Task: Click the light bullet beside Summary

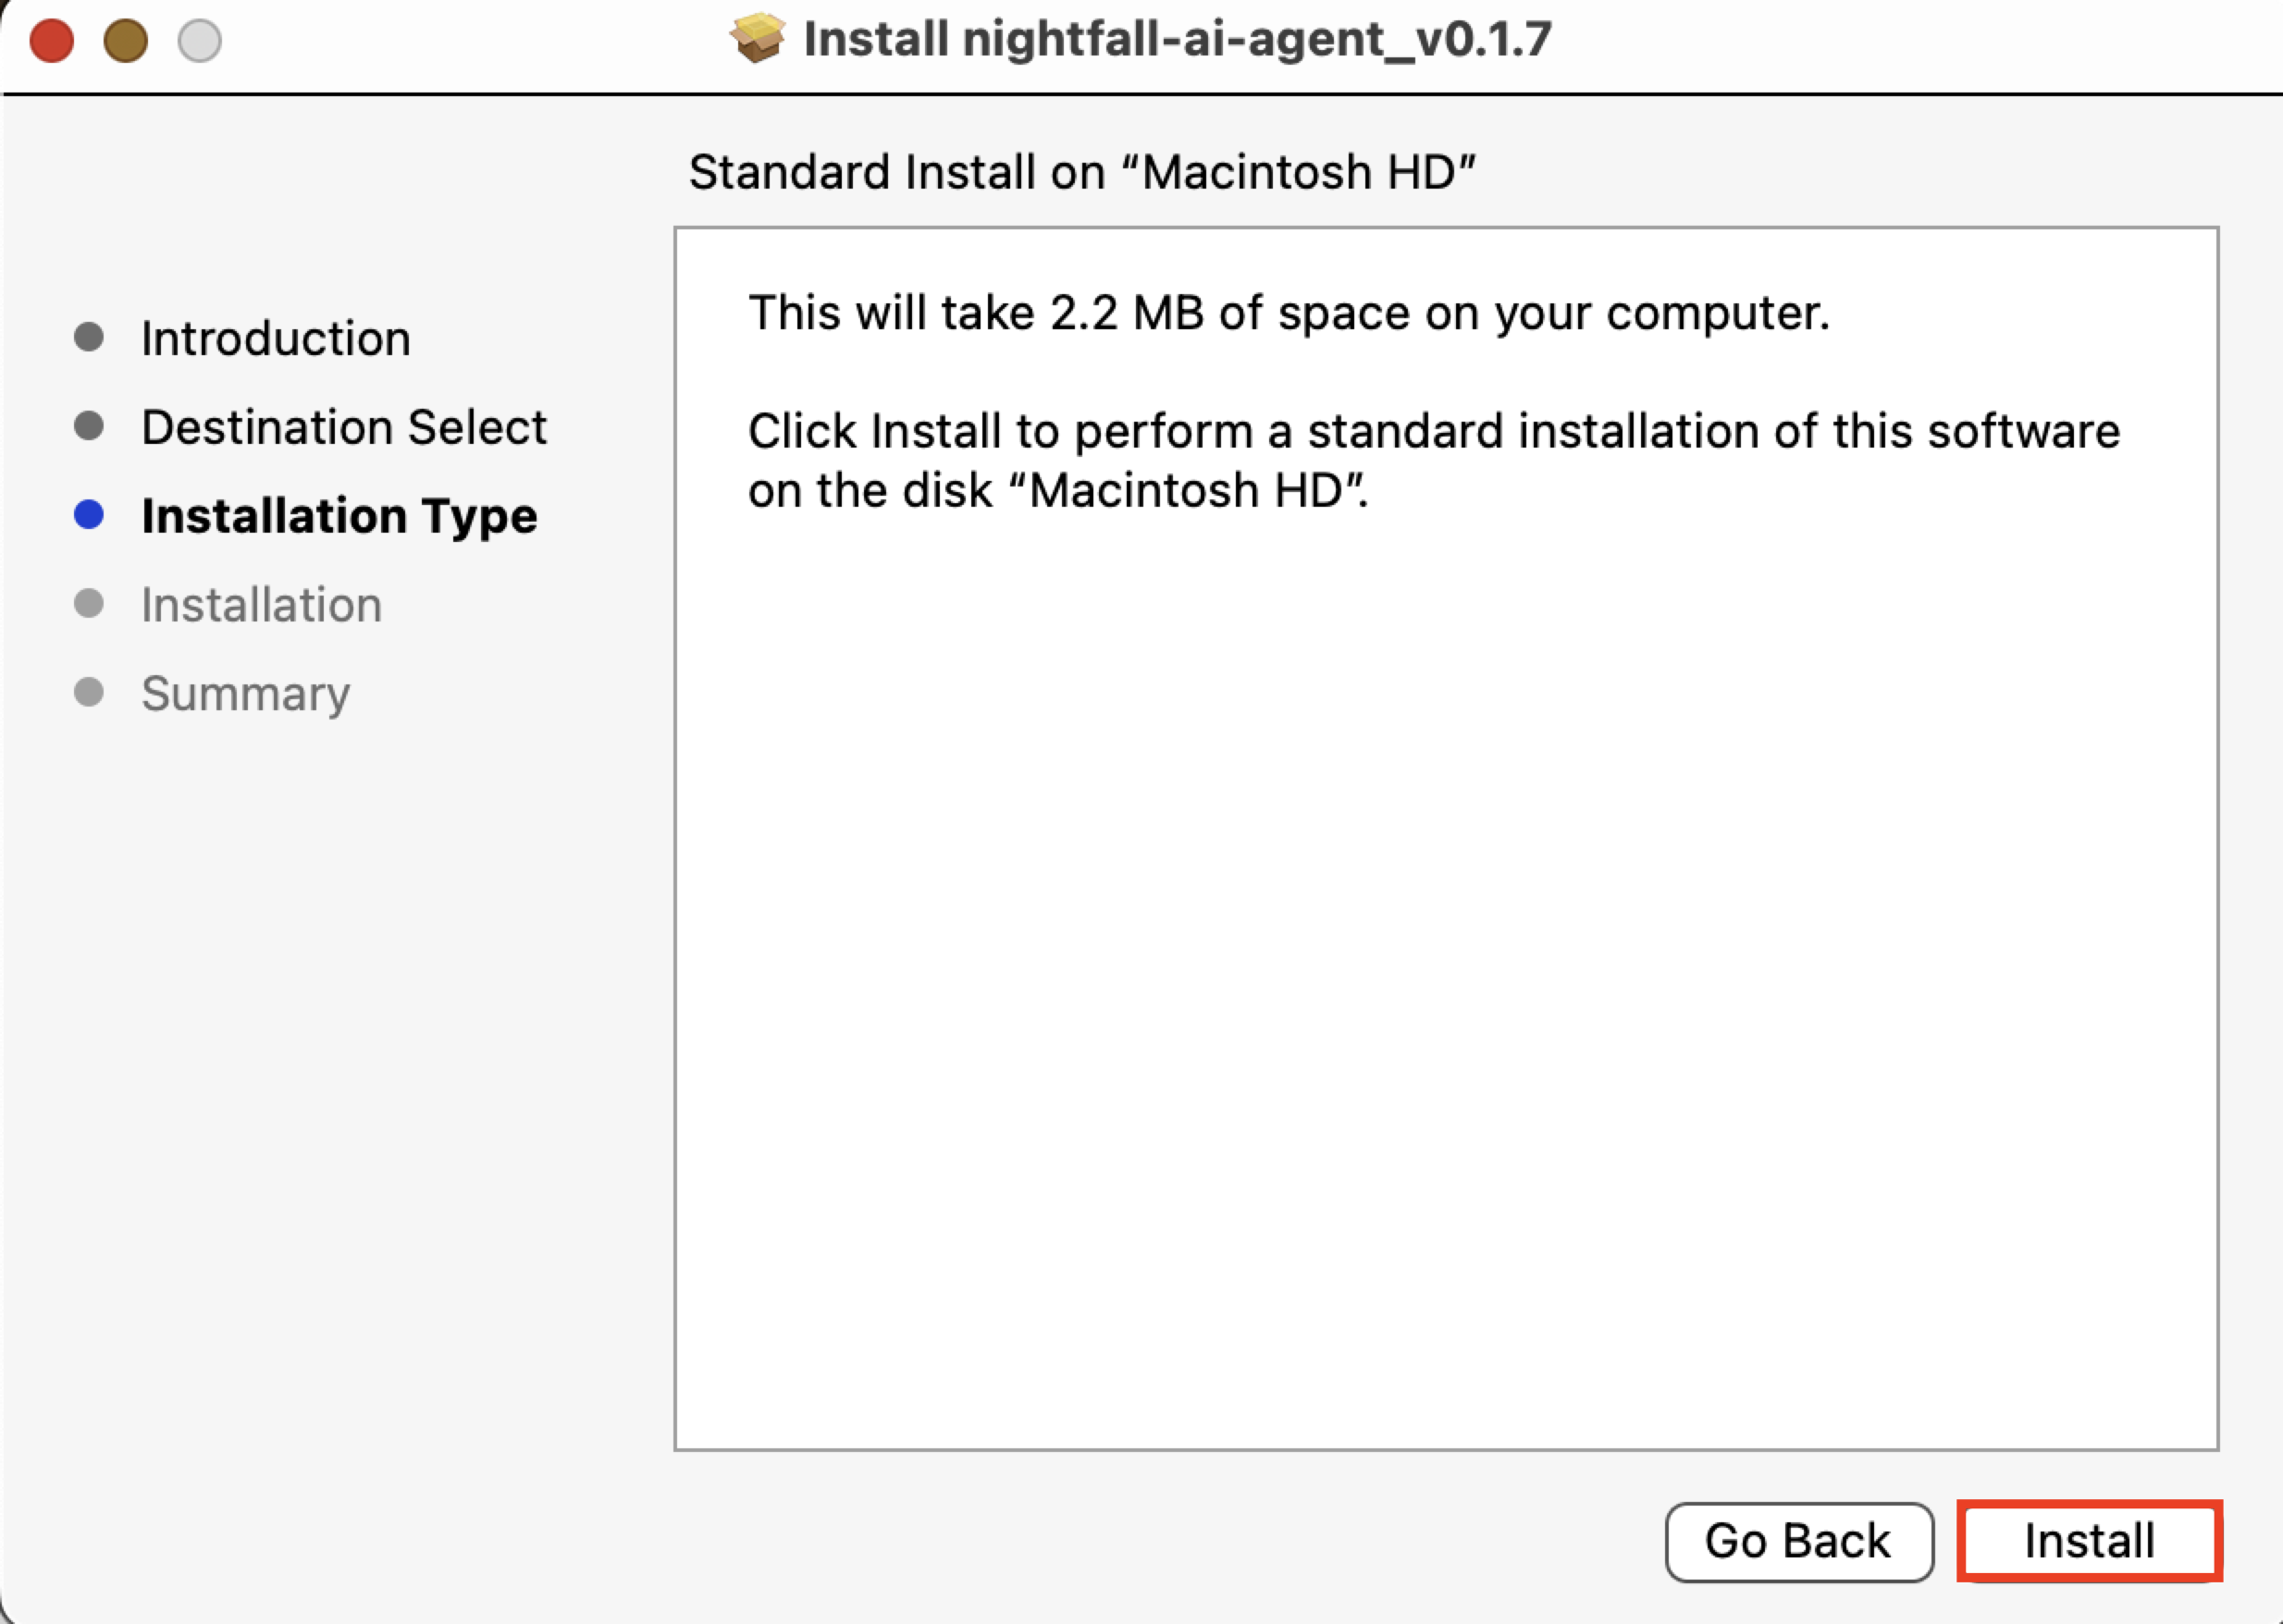Action: pos(89,692)
